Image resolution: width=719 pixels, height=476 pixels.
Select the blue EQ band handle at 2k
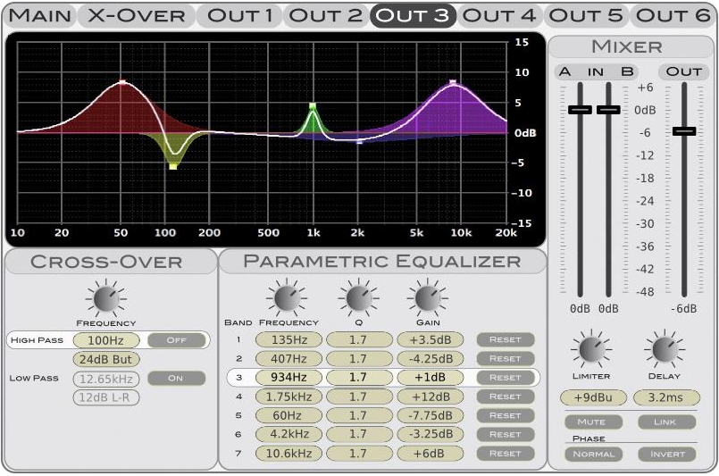359,142
